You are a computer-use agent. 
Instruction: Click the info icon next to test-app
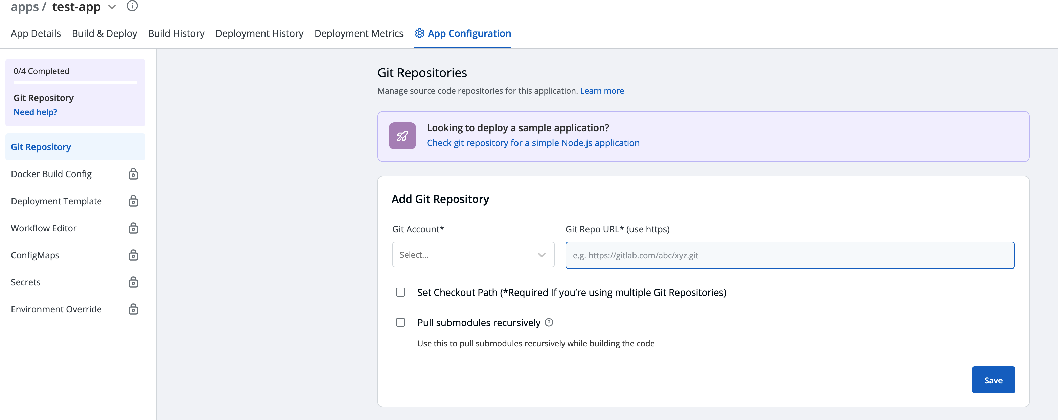(132, 6)
